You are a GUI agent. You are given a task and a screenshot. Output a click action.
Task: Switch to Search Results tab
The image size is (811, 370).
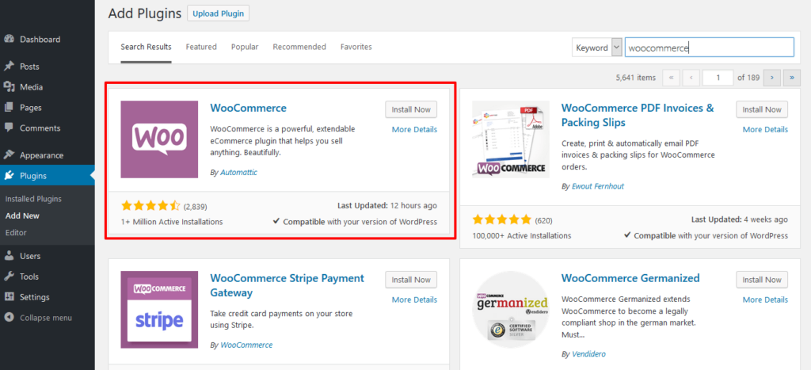point(146,47)
